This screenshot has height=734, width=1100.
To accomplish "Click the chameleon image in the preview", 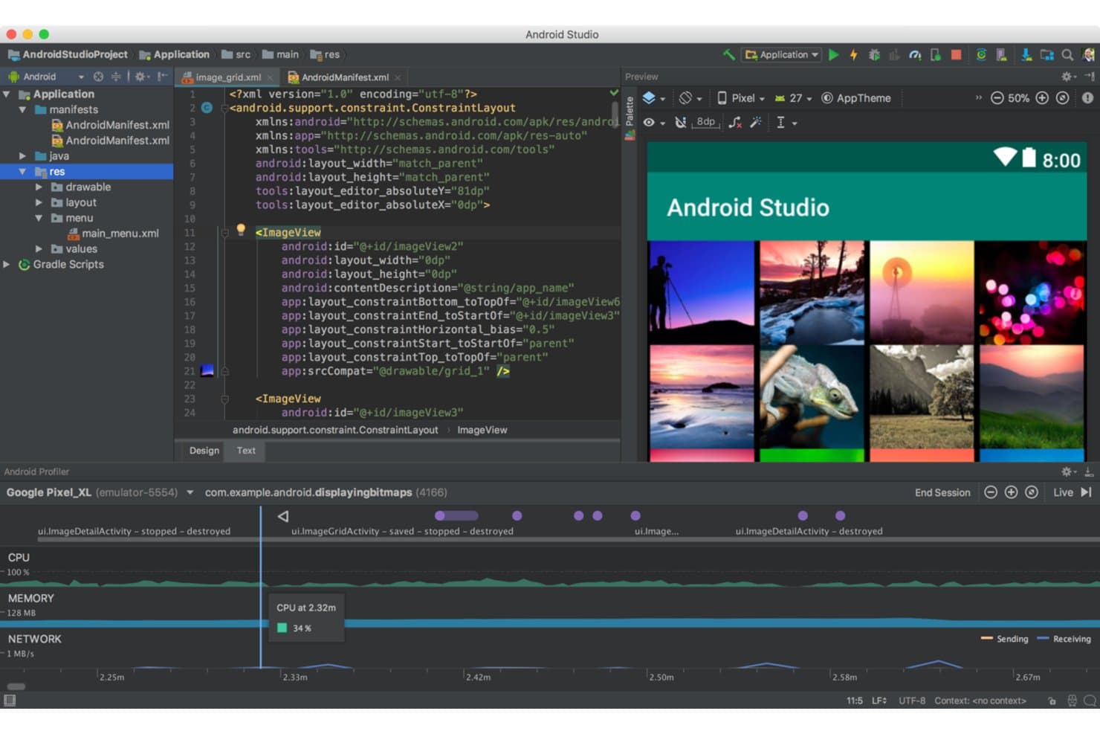I will pyautogui.click(x=812, y=396).
